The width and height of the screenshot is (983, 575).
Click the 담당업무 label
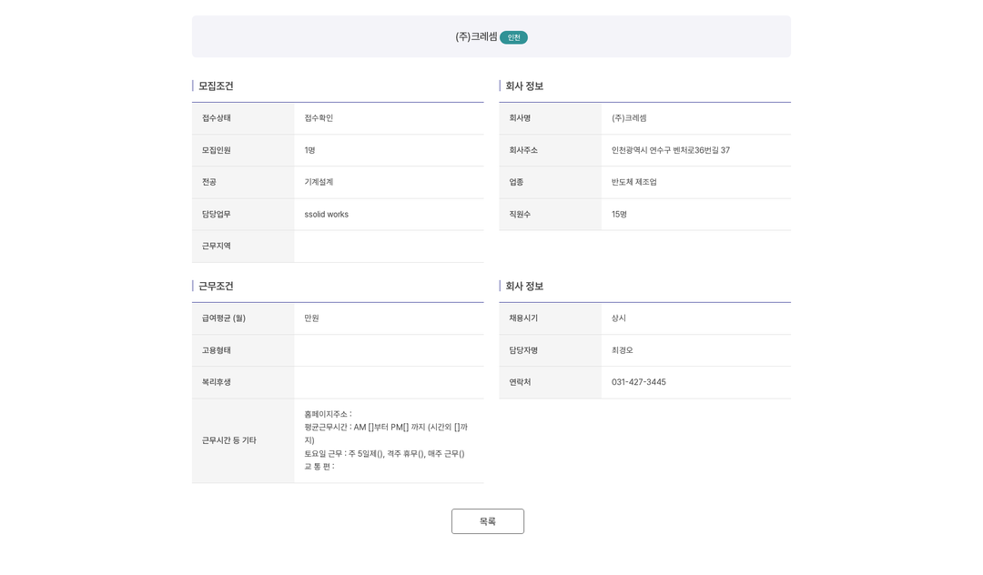point(217,214)
